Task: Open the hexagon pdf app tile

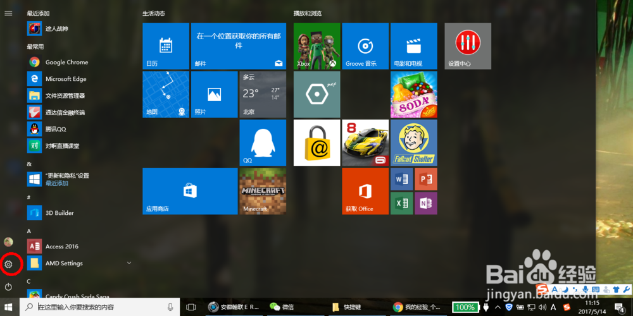Action: [317, 94]
